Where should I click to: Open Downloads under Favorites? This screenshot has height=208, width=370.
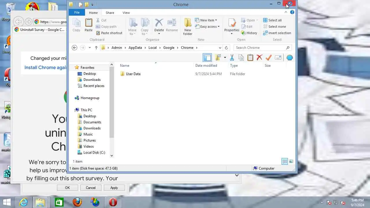pyautogui.click(x=92, y=80)
